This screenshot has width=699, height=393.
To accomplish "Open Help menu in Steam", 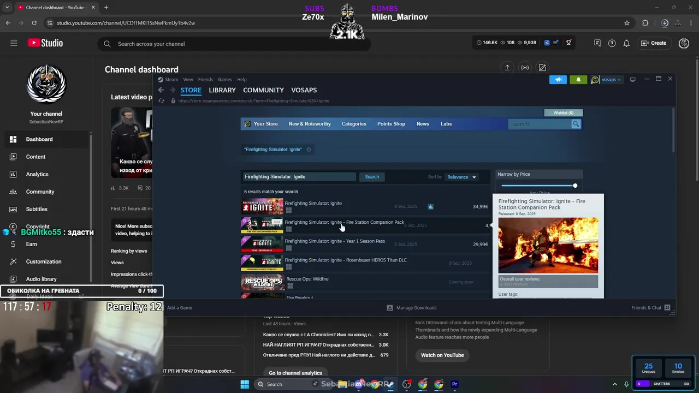I will [242, 80].
